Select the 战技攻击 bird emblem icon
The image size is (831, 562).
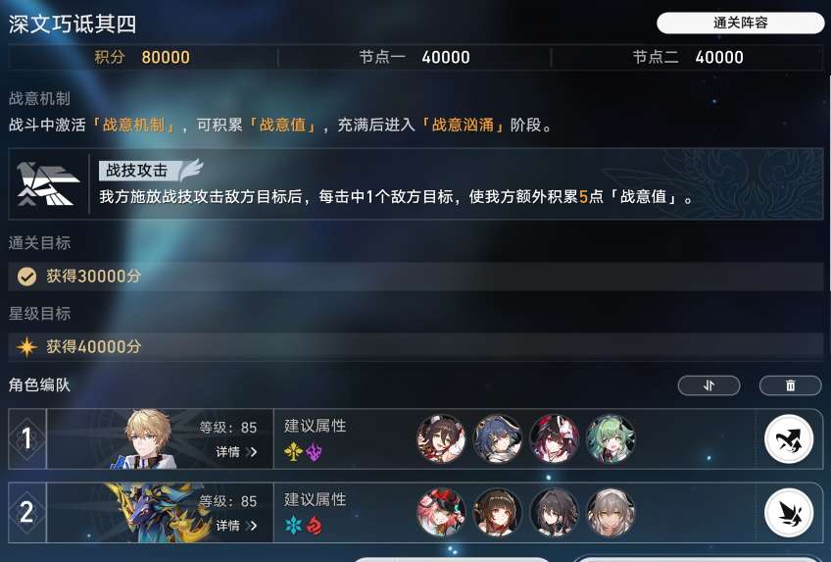point(48,184)
